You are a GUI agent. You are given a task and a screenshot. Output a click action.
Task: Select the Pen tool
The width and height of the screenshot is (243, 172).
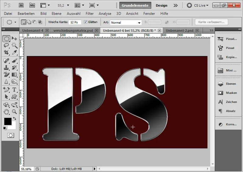pos(6,89)
